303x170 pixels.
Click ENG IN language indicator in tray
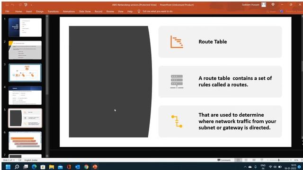[x=263, y=167]
